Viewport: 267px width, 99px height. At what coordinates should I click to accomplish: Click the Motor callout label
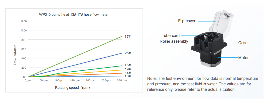pyautogui.click(x=243, y=58)
